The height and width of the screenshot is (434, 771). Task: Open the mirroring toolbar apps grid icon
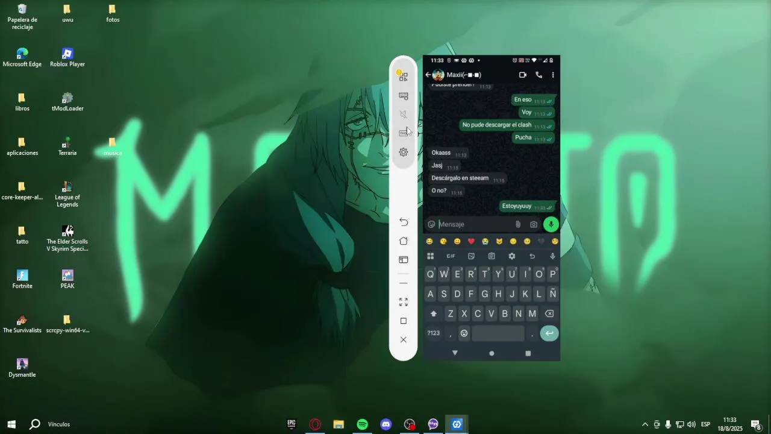pyautogui.click(x=403, y=76)
